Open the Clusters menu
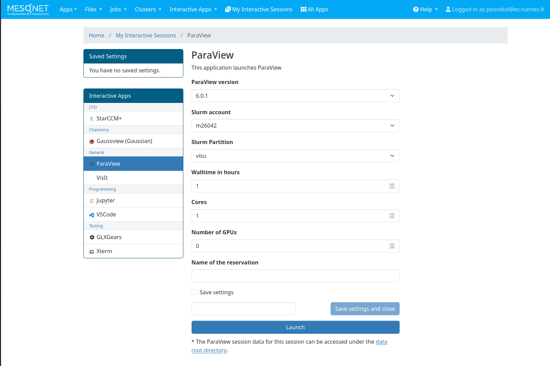 click(x=148, y=9)
